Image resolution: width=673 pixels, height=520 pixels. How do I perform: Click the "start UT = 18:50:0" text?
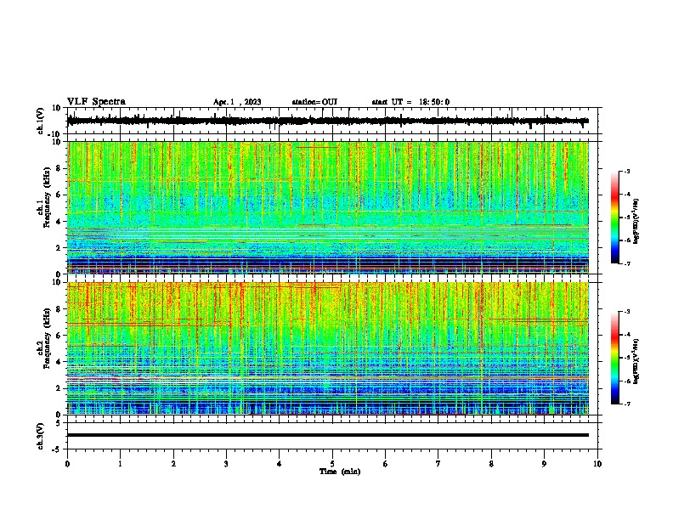point(410,102)
